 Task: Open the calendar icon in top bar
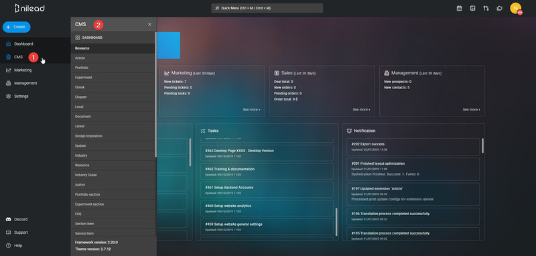coord(459,8)
